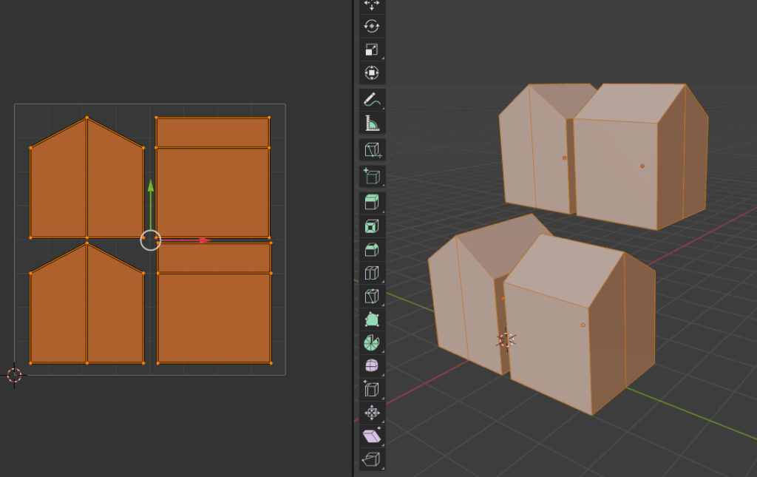Activate the Measure ruler tool

coord(372,123)
